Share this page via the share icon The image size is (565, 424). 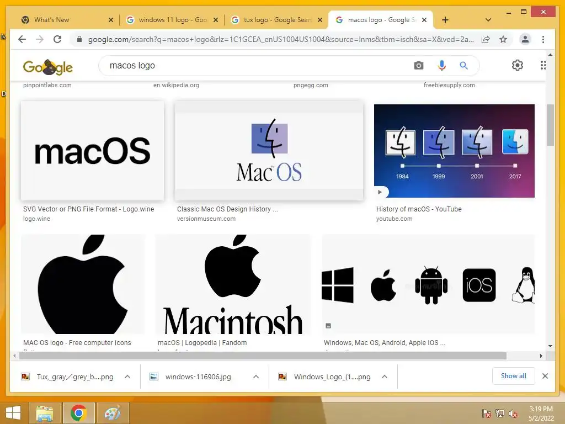pyautogui.click(x=486, y=39)
